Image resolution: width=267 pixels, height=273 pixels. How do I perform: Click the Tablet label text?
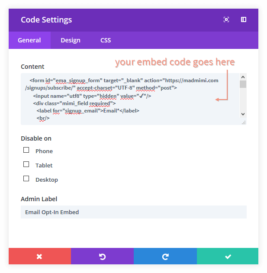tap(44, 165)
